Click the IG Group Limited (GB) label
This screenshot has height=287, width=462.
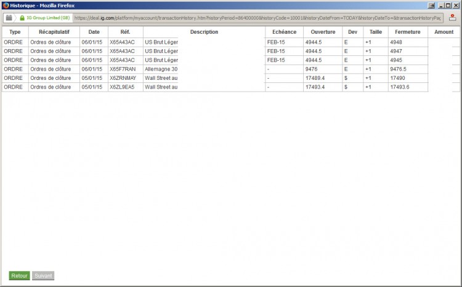[48, 18]
